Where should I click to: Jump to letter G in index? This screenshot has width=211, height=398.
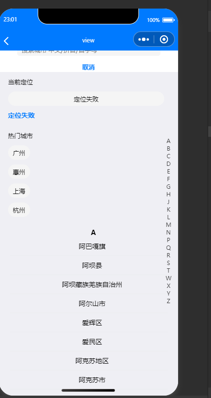[169, 186]
